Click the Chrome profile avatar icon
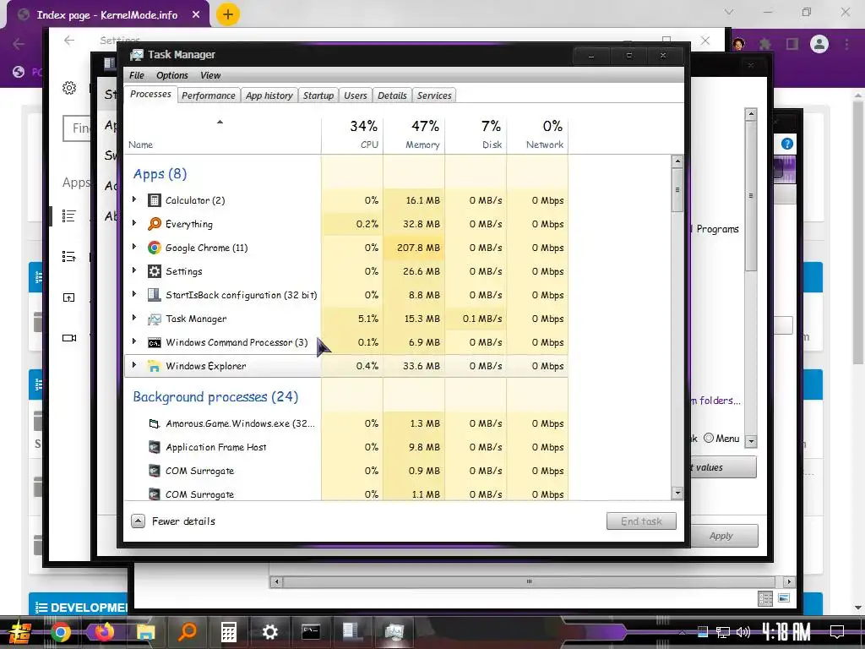Screen dimensions: 865x649 [819, 44]
